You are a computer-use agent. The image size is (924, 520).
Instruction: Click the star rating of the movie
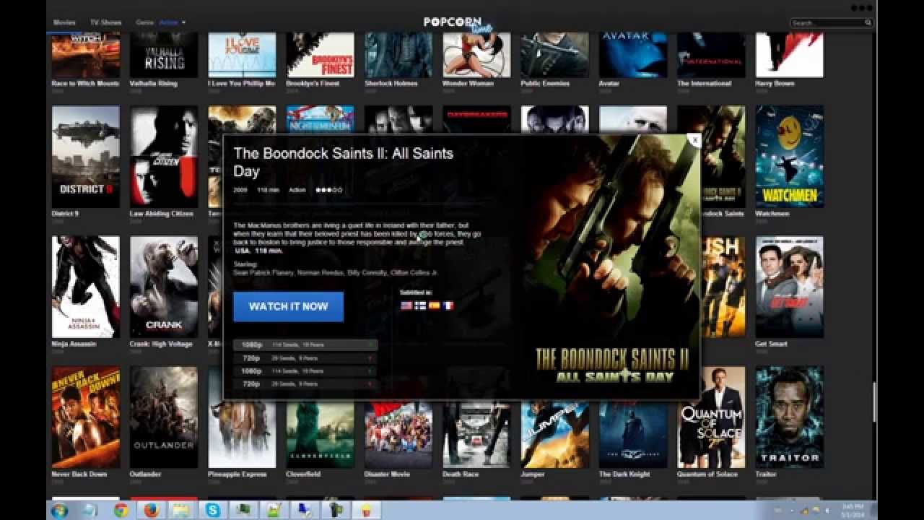tap(328, 190)
